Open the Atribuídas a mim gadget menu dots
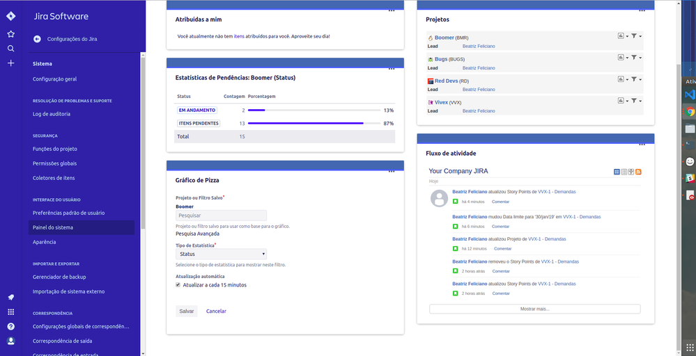Screen dimensions: 696x356 click(391, 11)
